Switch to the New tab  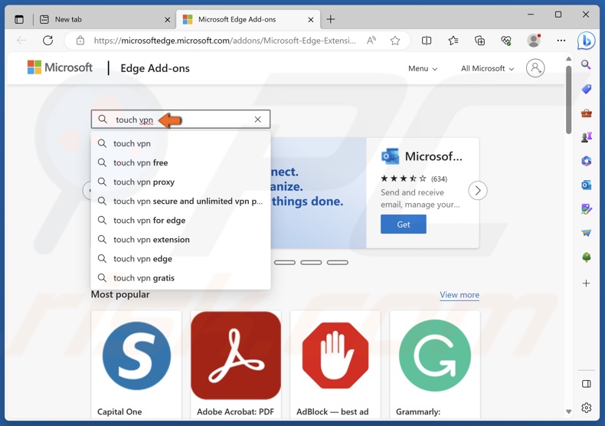104,19
